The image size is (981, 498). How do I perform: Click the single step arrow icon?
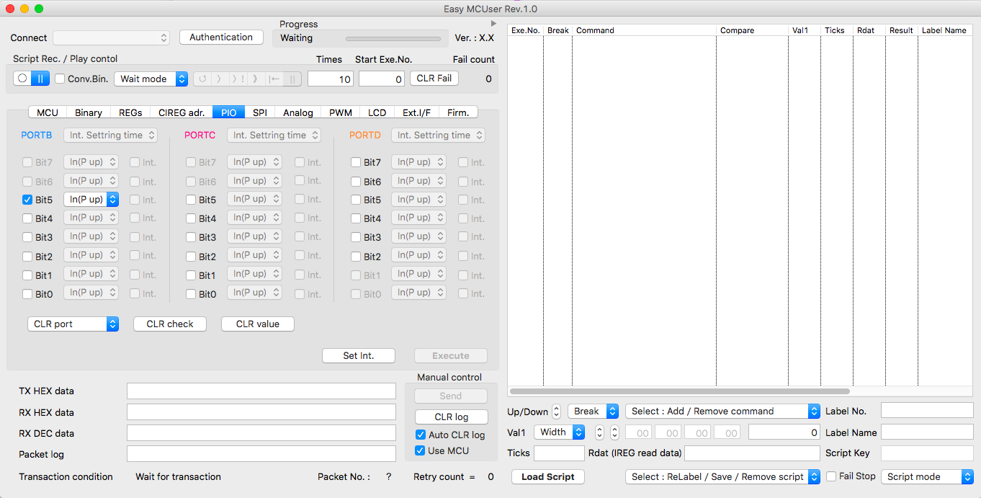coord(219,79)
